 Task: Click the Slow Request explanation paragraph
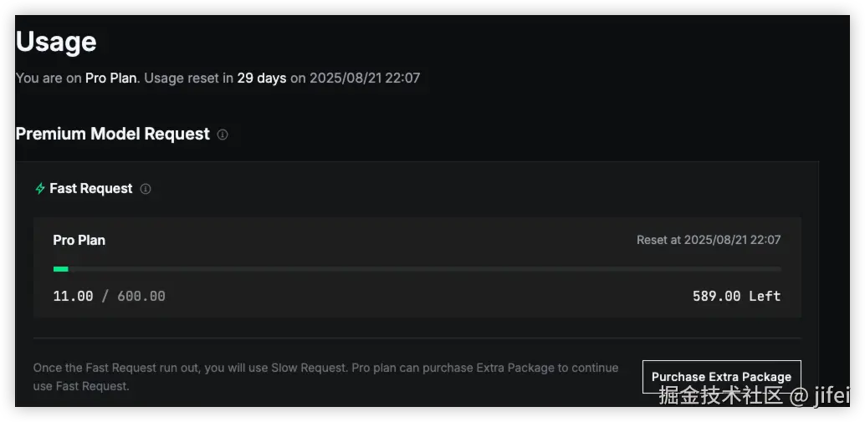[x=325, y=377]
